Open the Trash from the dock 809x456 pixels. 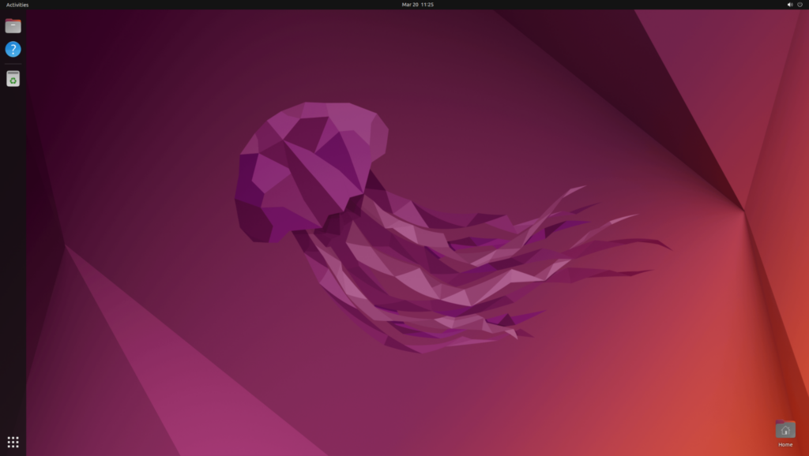[x=12, y=78]
